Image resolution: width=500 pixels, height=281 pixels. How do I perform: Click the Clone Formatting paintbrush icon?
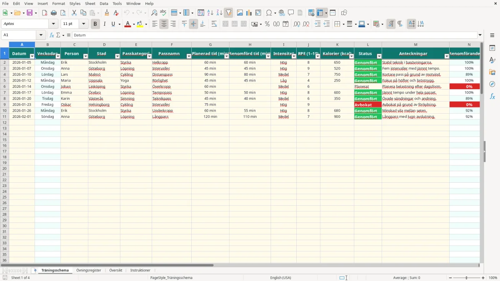click(107, 13)
